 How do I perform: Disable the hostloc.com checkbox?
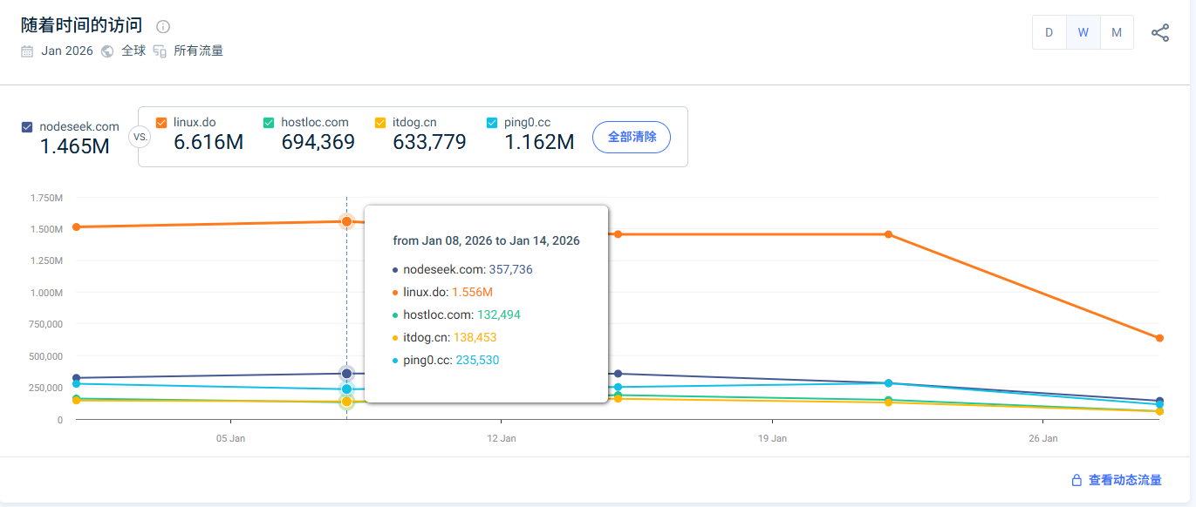click(x=269, y=123)
